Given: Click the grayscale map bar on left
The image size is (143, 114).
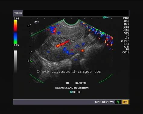Looking at the screenshot, I should pyautogui.click(x=15, y=62).
